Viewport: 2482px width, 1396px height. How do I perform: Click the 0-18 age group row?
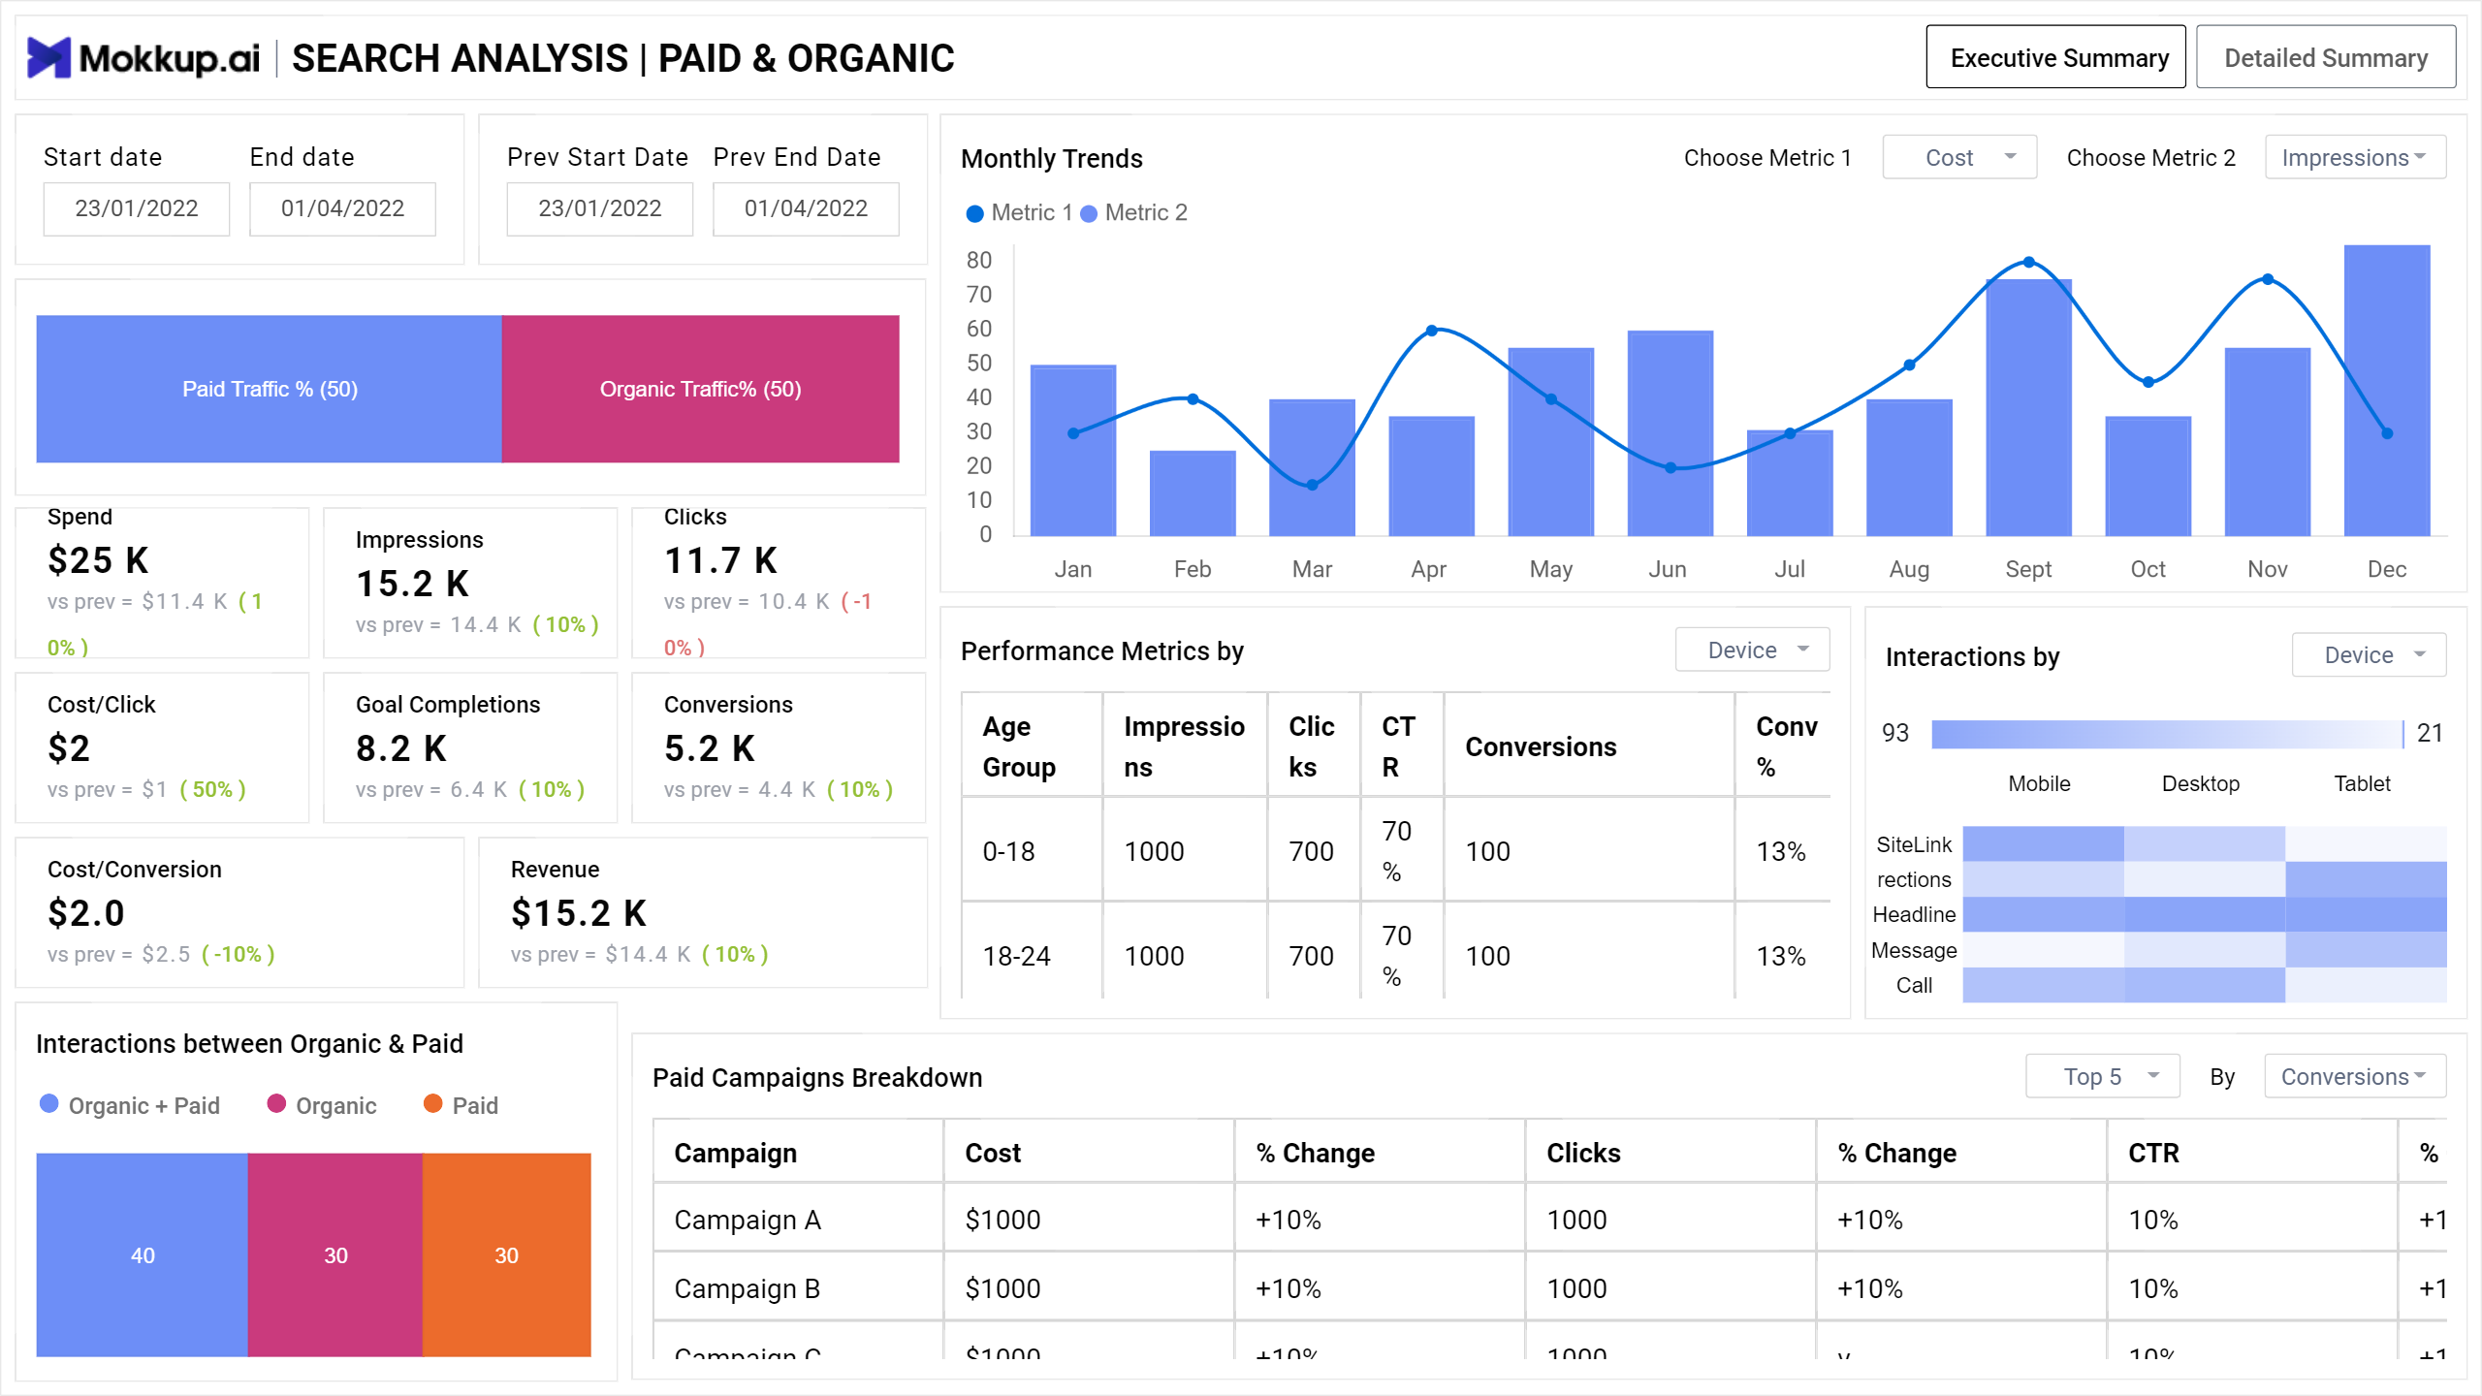point(1395,851)
